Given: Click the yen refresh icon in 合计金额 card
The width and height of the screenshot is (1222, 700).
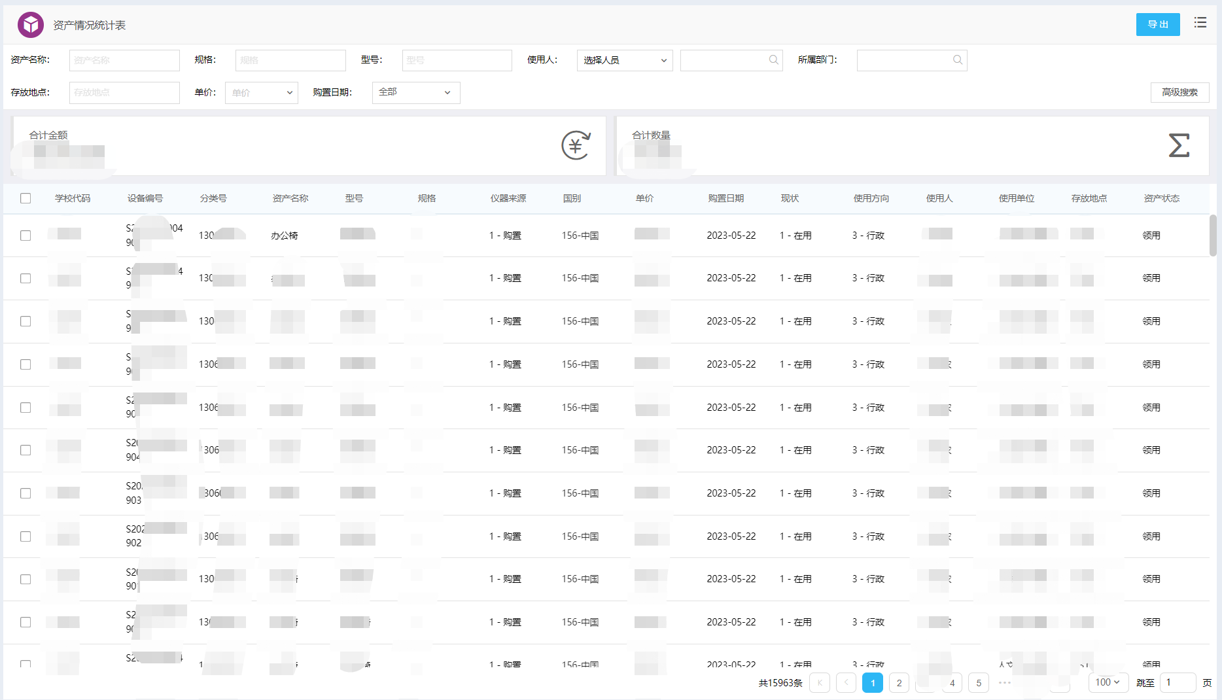Looking at the screenshot, I should click(x=576, y=145).
